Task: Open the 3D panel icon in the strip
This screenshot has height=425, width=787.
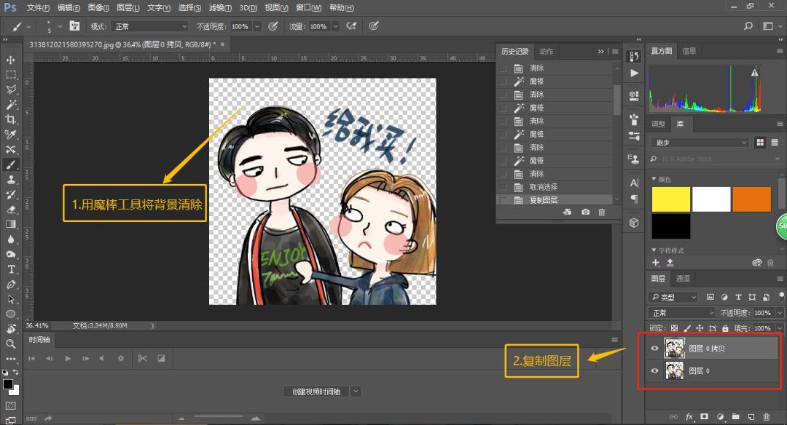Action: tap(634, 223)
